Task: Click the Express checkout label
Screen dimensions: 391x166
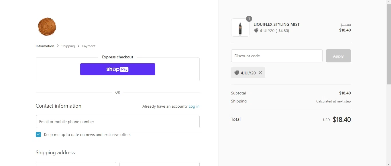Action: coord(118,57)
